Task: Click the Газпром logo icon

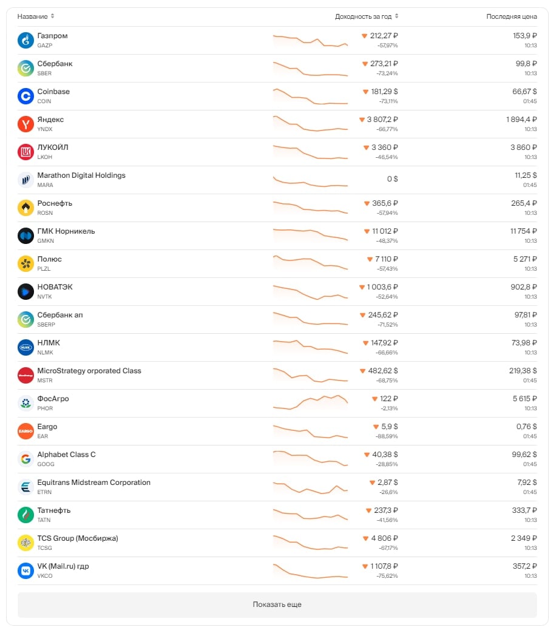Action: coord(25,41)
